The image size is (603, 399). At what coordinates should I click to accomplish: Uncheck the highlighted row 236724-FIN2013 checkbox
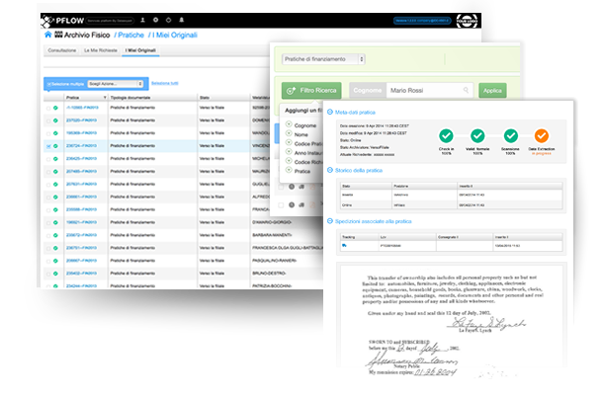[46, 146]
